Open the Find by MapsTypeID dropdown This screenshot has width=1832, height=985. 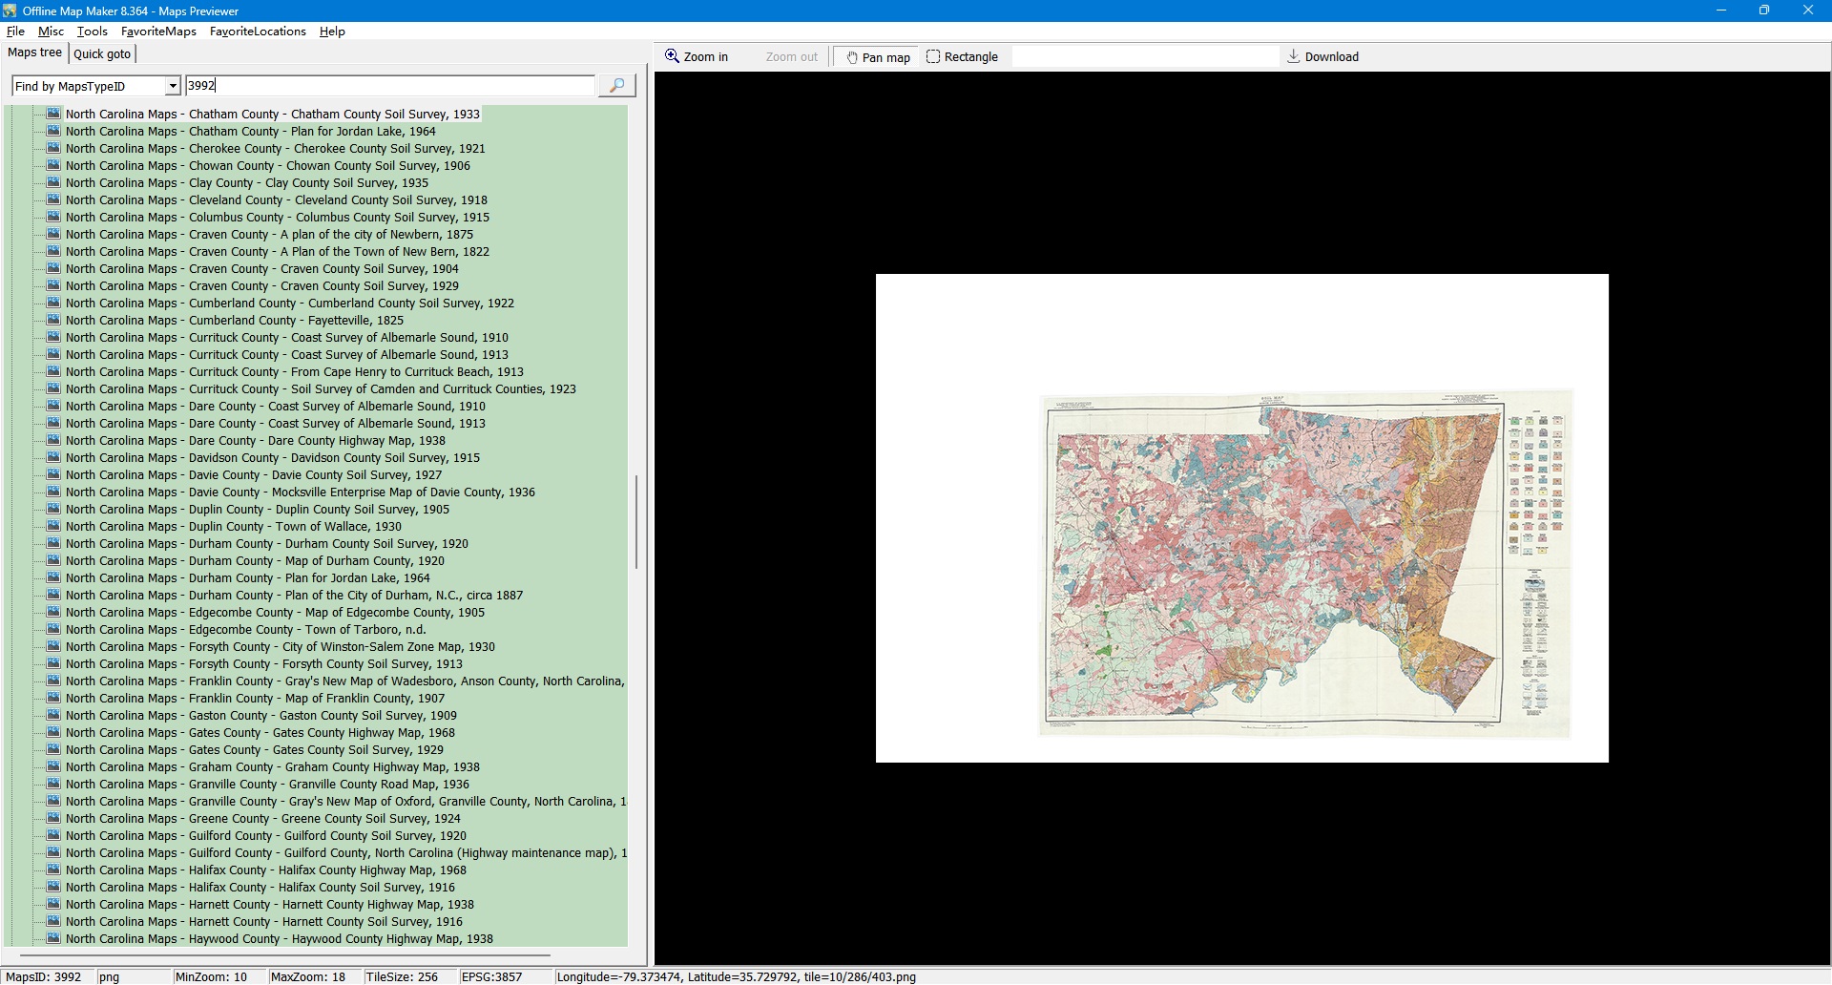coord(173,86)
